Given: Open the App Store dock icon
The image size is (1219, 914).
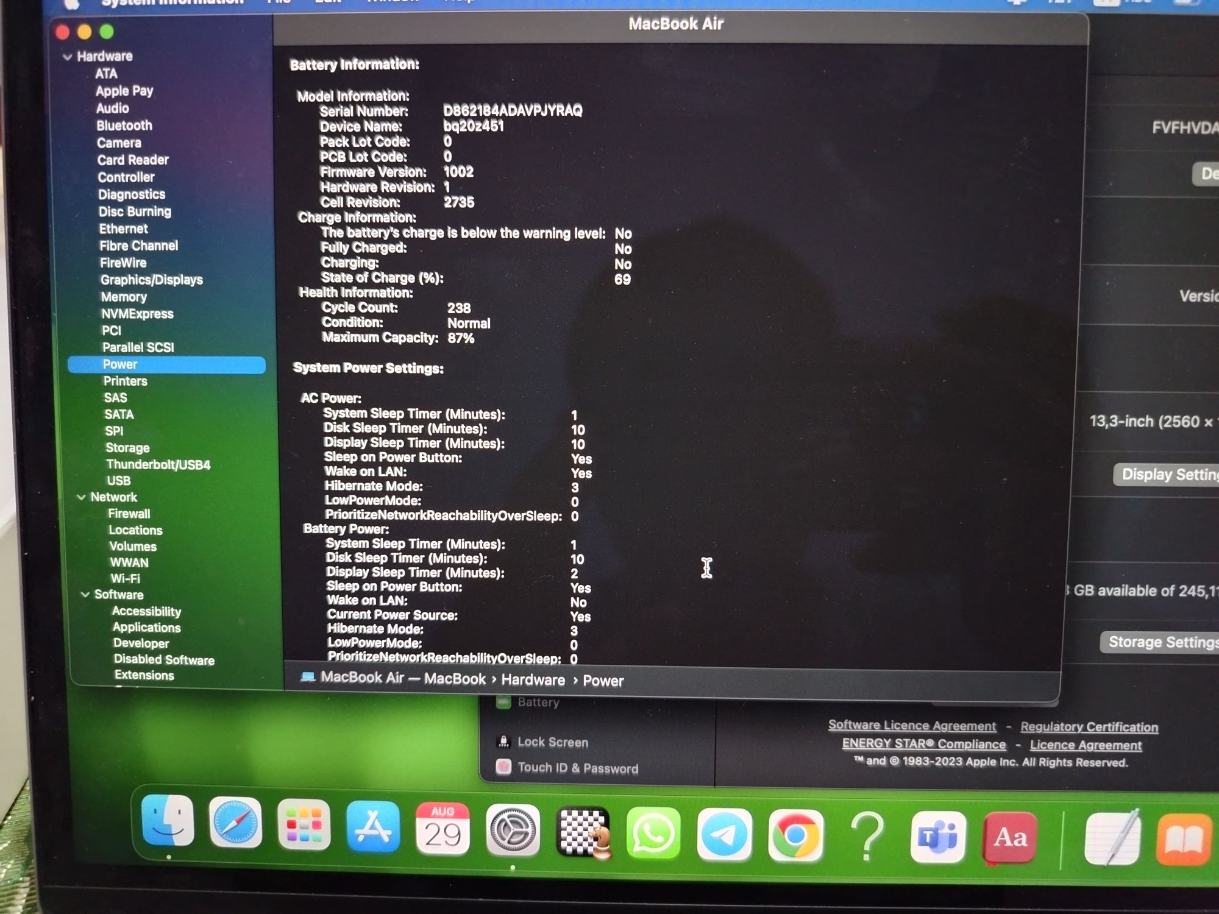Looking at the screenshot, I should click(373, 827).
